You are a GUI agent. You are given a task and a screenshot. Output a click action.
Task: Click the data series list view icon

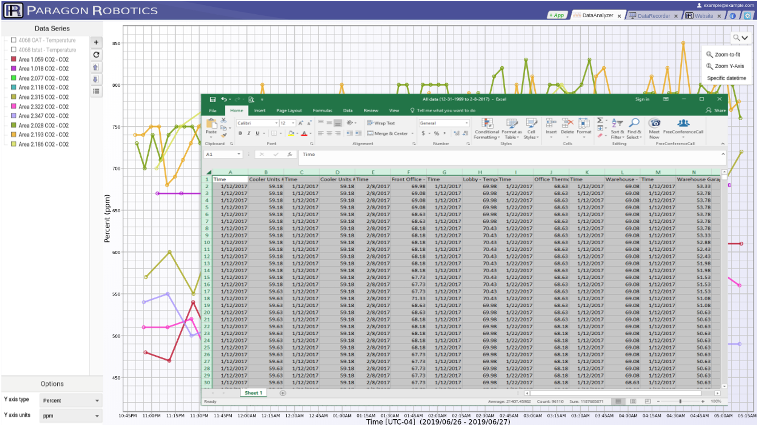tap(96, 91)
